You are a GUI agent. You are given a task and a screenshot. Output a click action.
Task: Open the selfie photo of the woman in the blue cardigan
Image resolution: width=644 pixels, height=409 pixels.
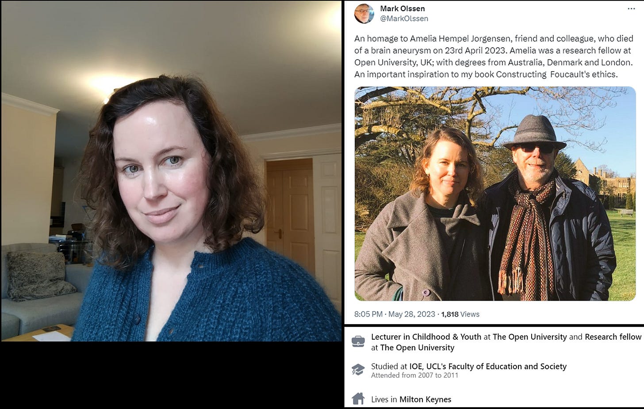click(171, 171)
